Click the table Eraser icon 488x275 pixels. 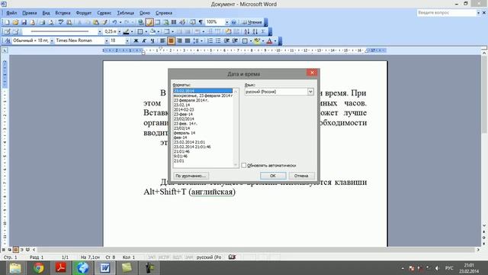15,31
